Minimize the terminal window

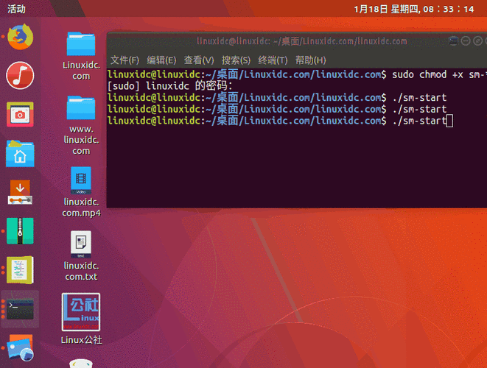(465, 41)
